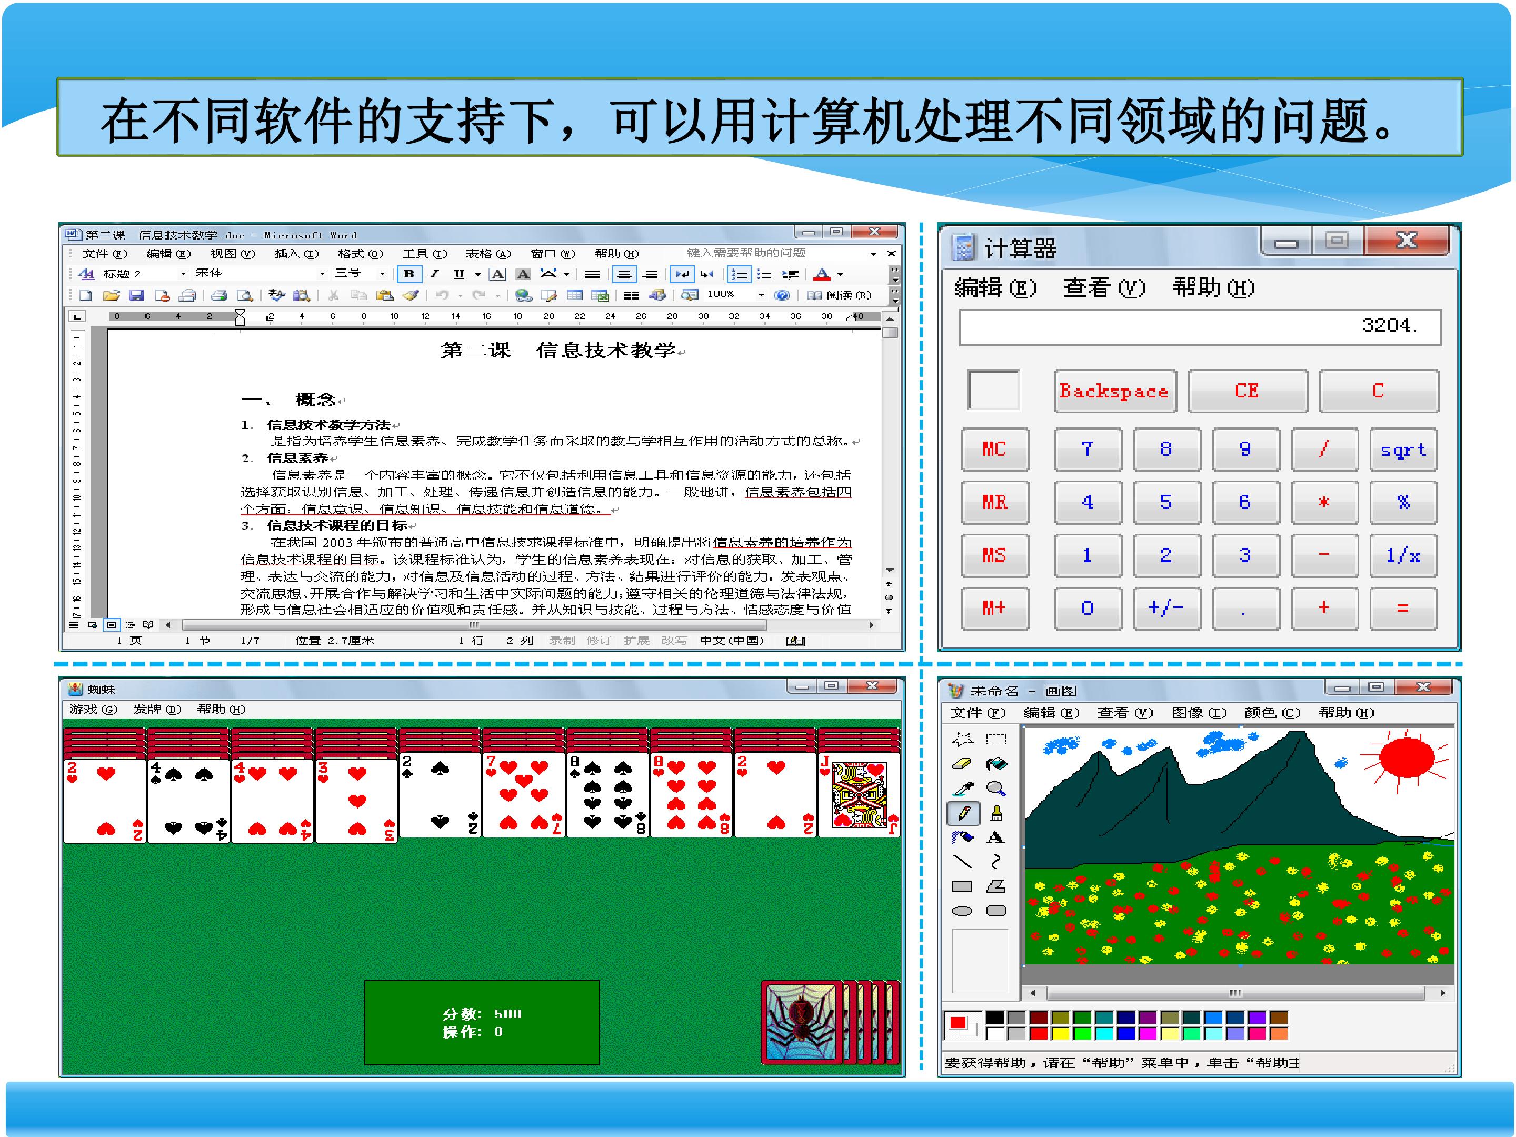
Task: Select the rectangular Select tool in Paint
Action: pyautogui.click(x=996, y=739)
